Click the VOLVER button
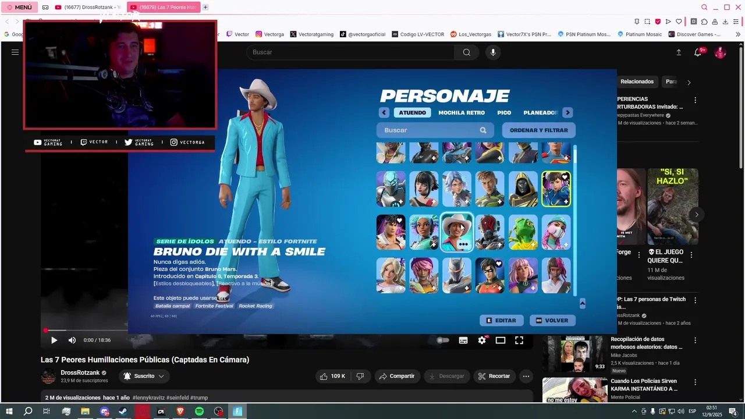The image size is (745, 419). [552, 321]
